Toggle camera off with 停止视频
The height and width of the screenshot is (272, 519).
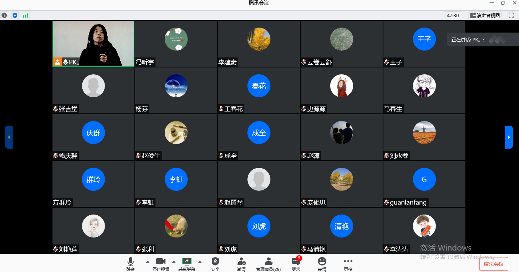tap(161, 264)
